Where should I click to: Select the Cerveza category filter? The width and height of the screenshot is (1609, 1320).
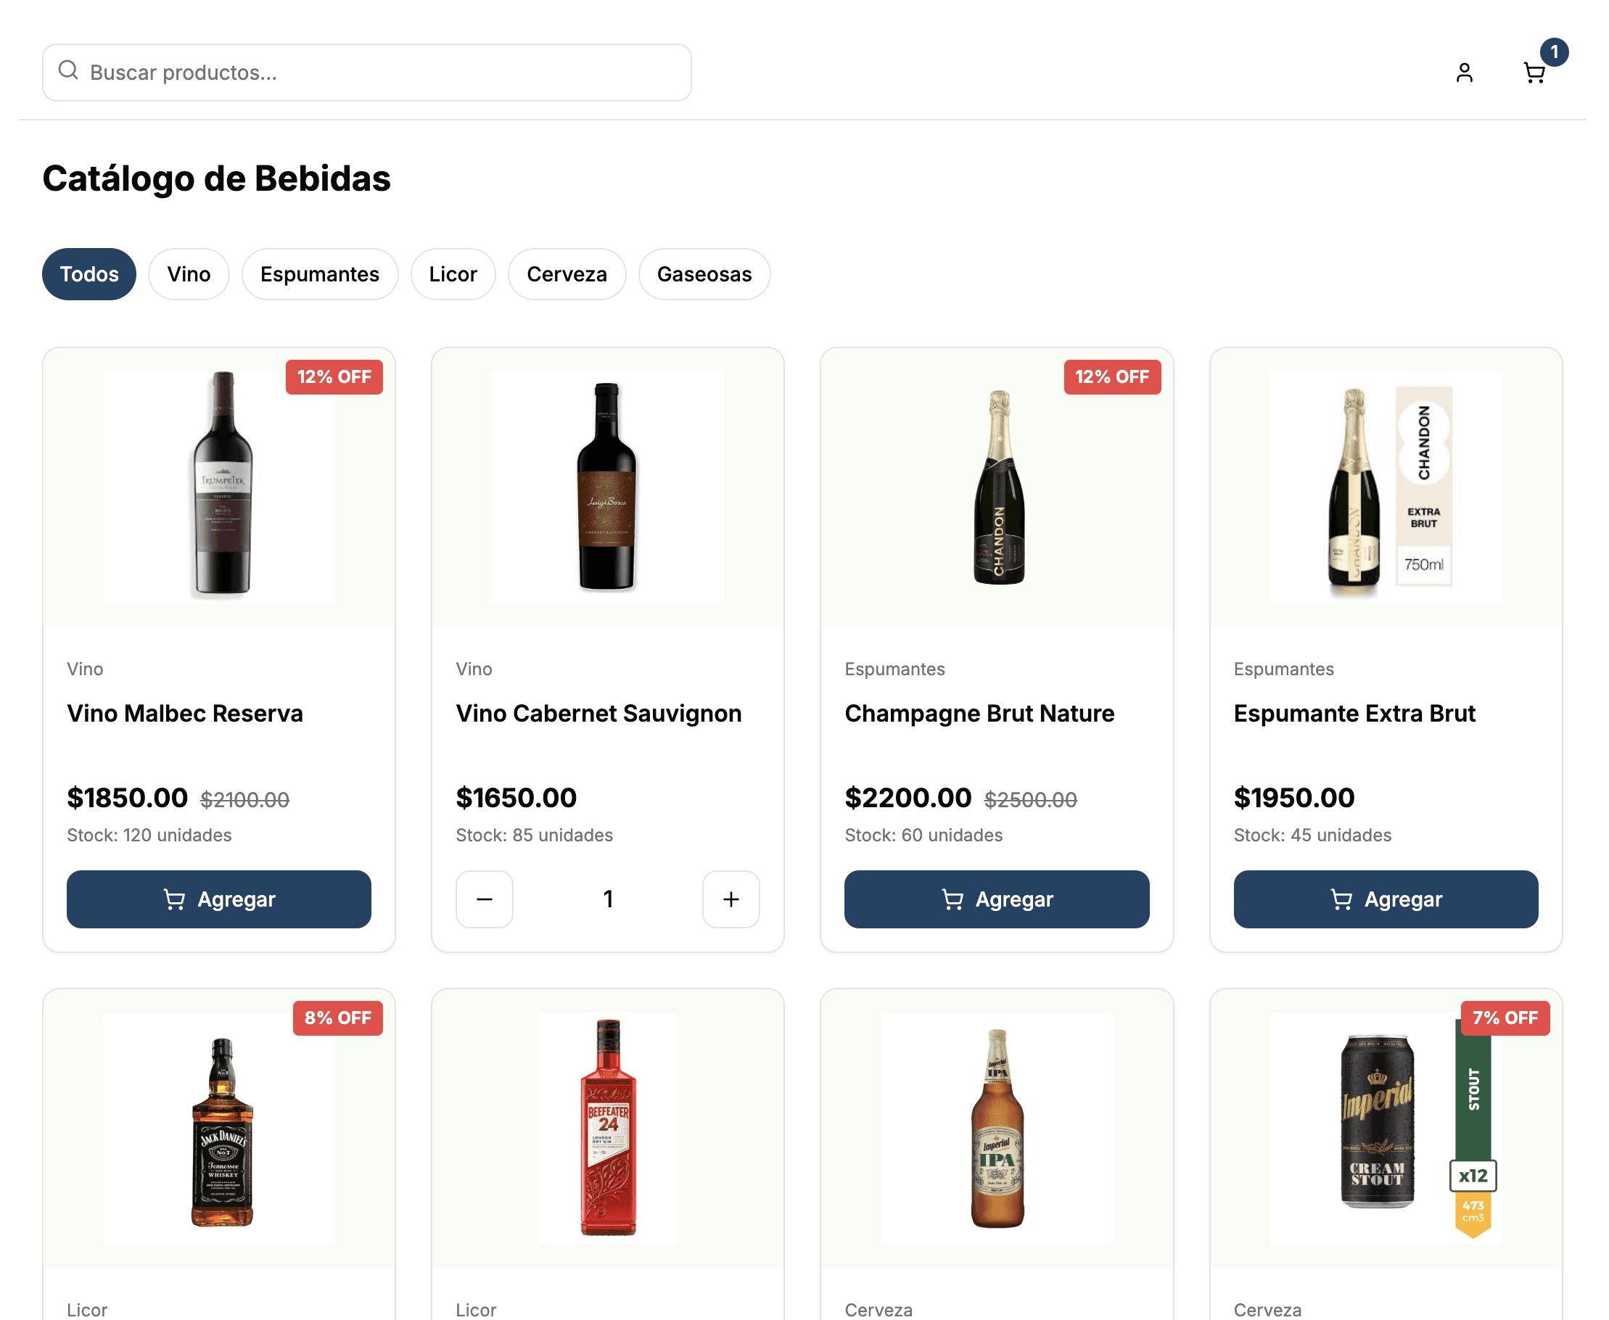[567, 273]
